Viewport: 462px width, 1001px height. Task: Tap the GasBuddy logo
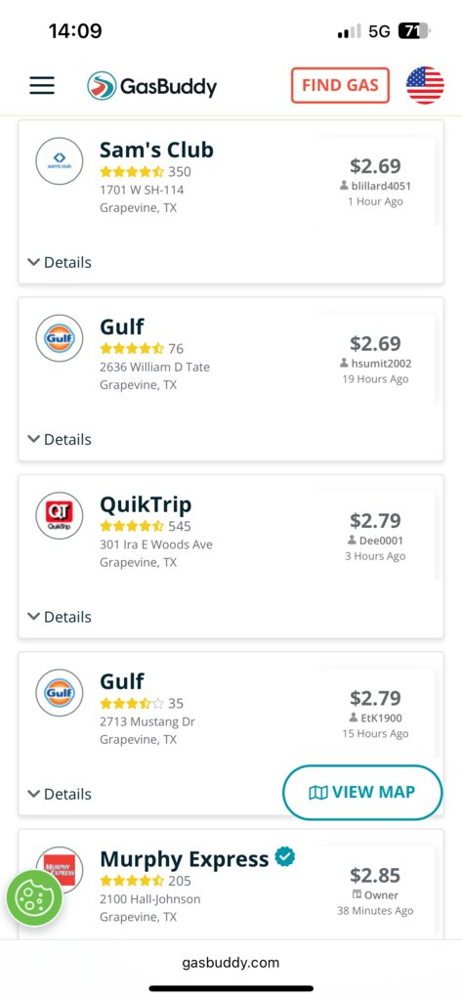click(x=151, y=86)
